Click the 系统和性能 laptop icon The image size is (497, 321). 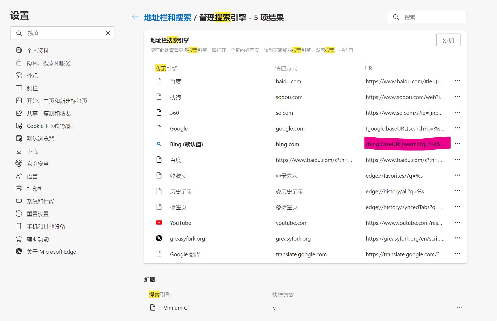pos(19,202)
